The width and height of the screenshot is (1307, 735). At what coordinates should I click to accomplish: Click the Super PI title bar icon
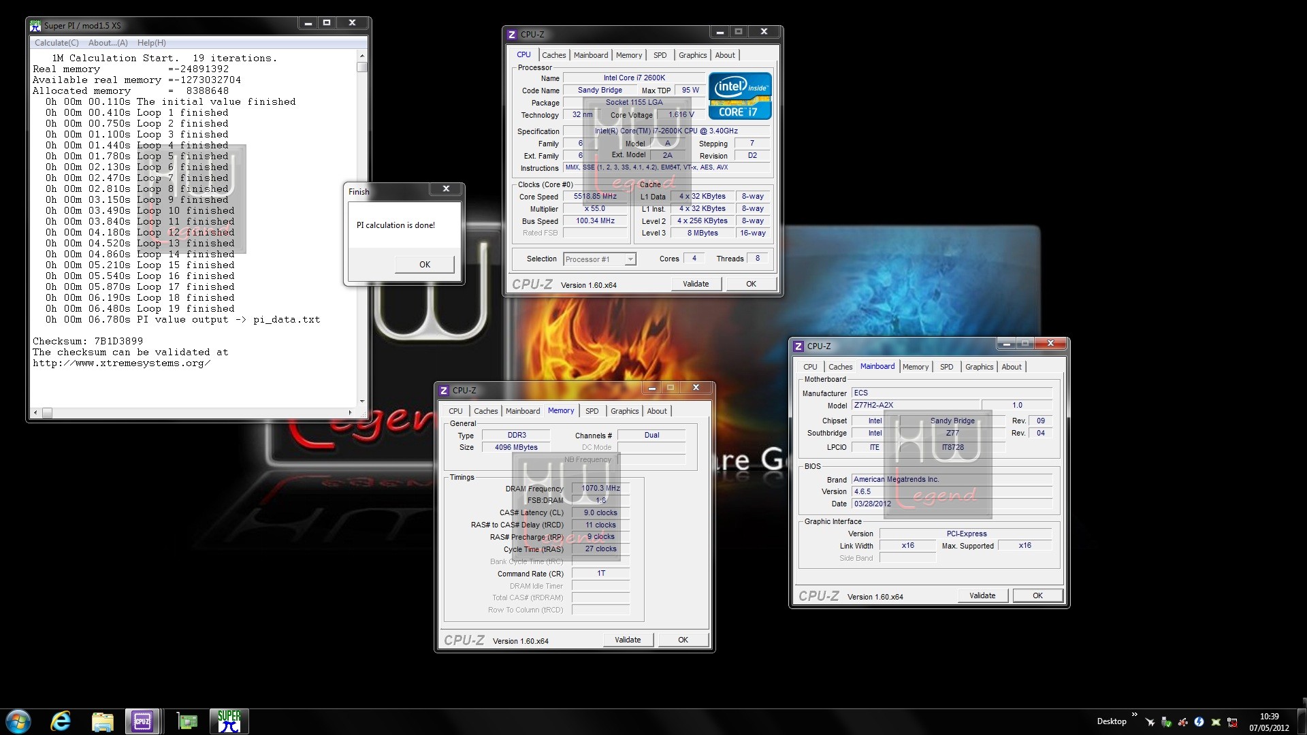[x=35, y=25]
